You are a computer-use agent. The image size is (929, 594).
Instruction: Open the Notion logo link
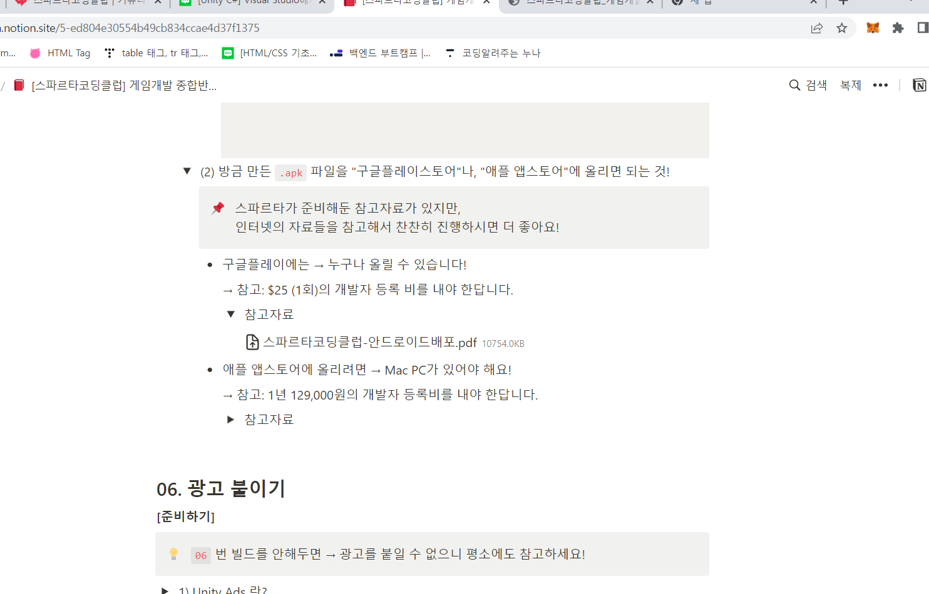click(x=919, y=85)
